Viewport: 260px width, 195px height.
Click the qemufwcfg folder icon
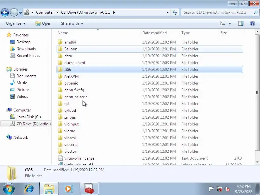(x=60, y=90)
